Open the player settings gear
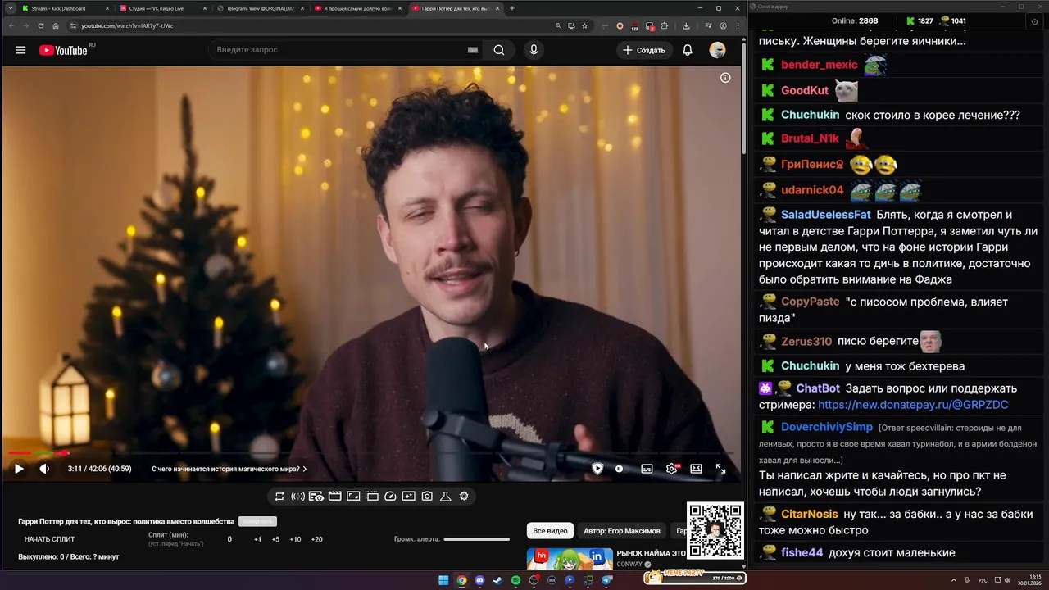 click(672, 469)
